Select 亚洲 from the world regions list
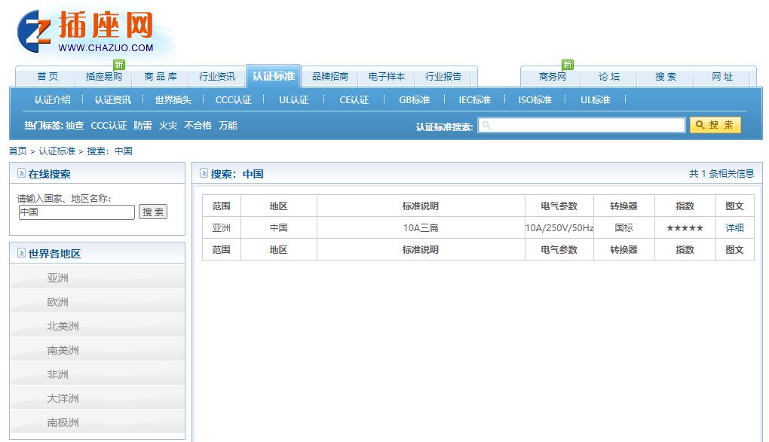Screen dimensions: 769x442 pyautogui.click(x=60, y=277)
